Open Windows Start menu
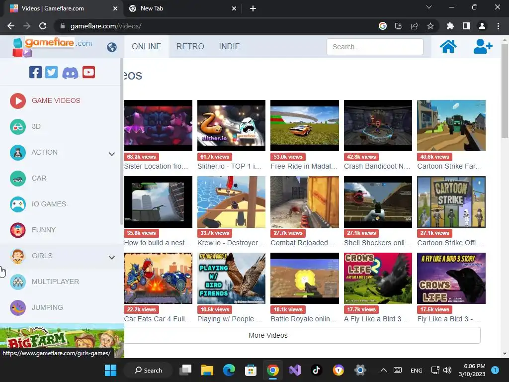The width and height of the screenshot is (509, 382). [x=111, y=370]
